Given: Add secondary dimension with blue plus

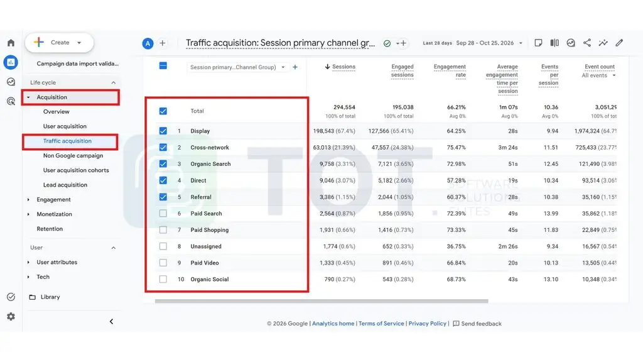Looking at the screenshot, I should (295, 67).
